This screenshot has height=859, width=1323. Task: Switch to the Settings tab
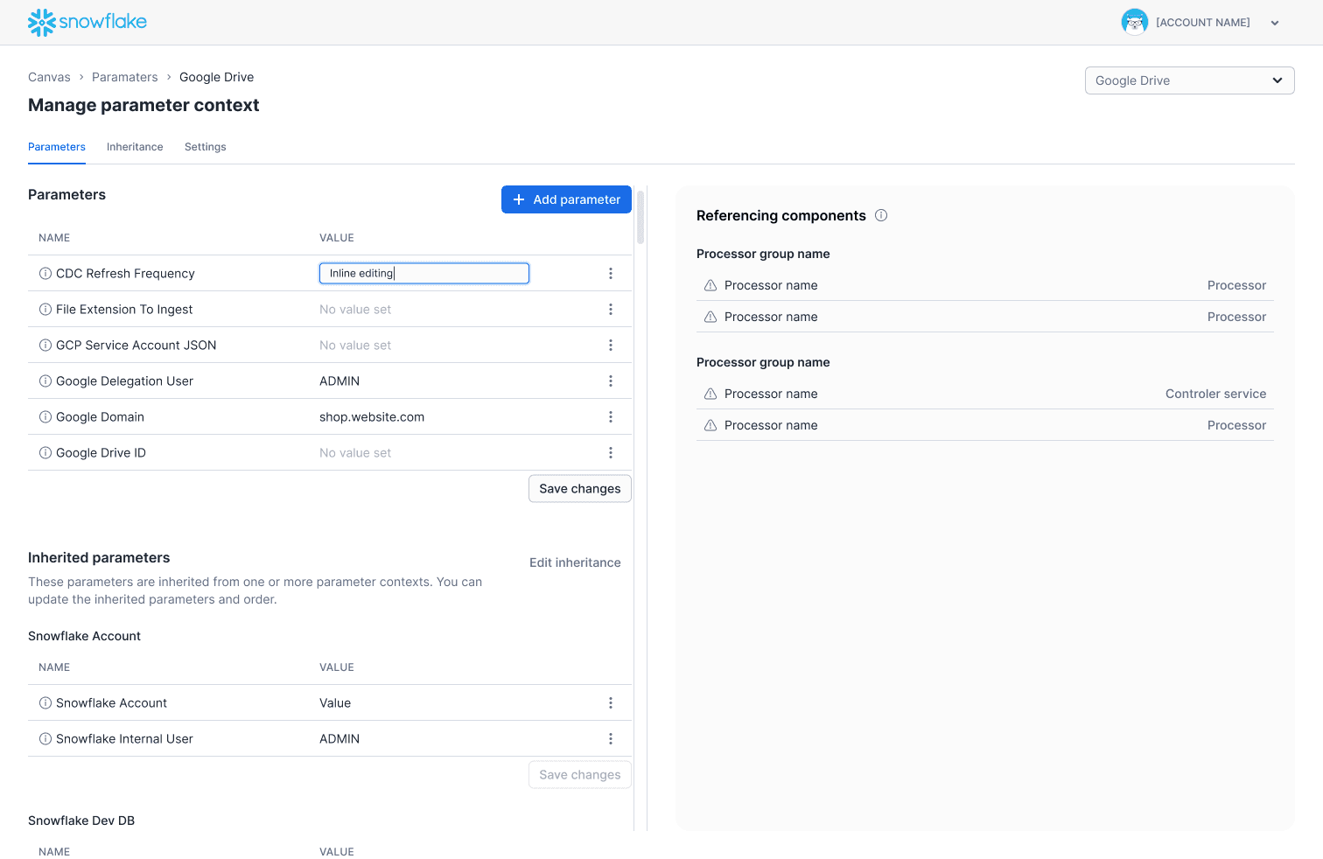[x=206, y=147]
